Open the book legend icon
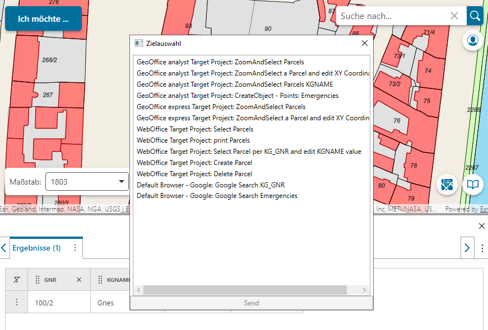The width and height of the screenshot is (488, 330). click(473, 185)
